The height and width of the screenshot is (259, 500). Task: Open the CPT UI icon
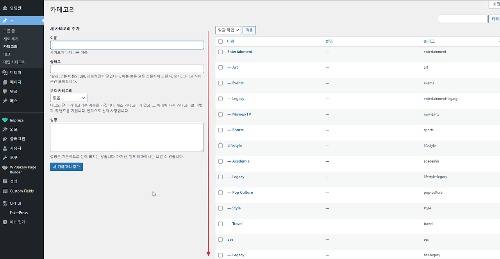pos(5,203)
